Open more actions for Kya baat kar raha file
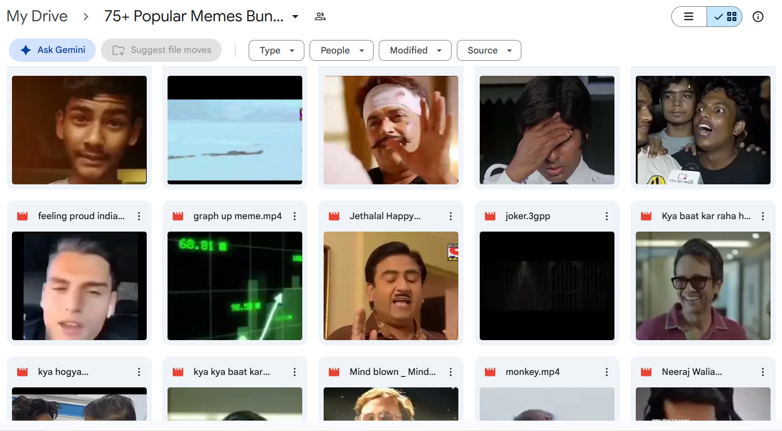This screenshot has height=431, width=782. point(763,216)
